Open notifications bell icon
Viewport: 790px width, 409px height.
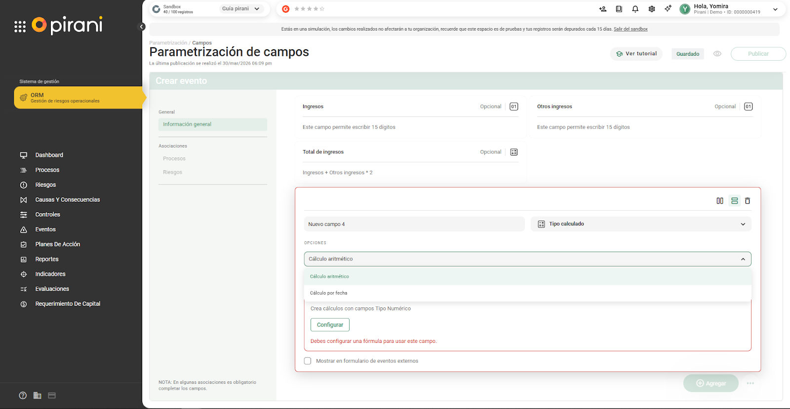(x=635, y=9)
